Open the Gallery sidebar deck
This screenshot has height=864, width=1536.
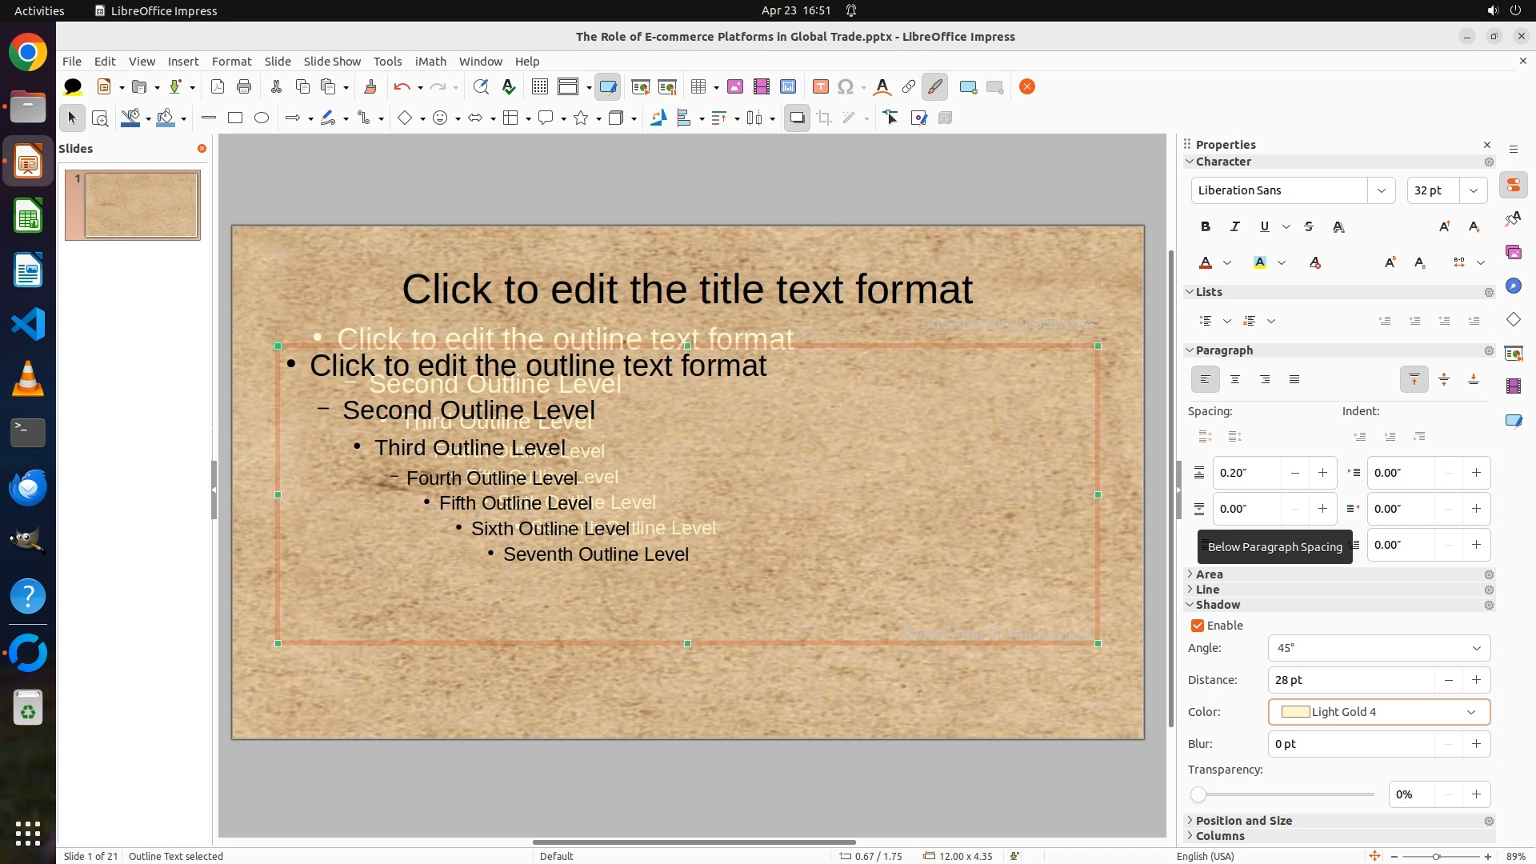(1513, 253)
